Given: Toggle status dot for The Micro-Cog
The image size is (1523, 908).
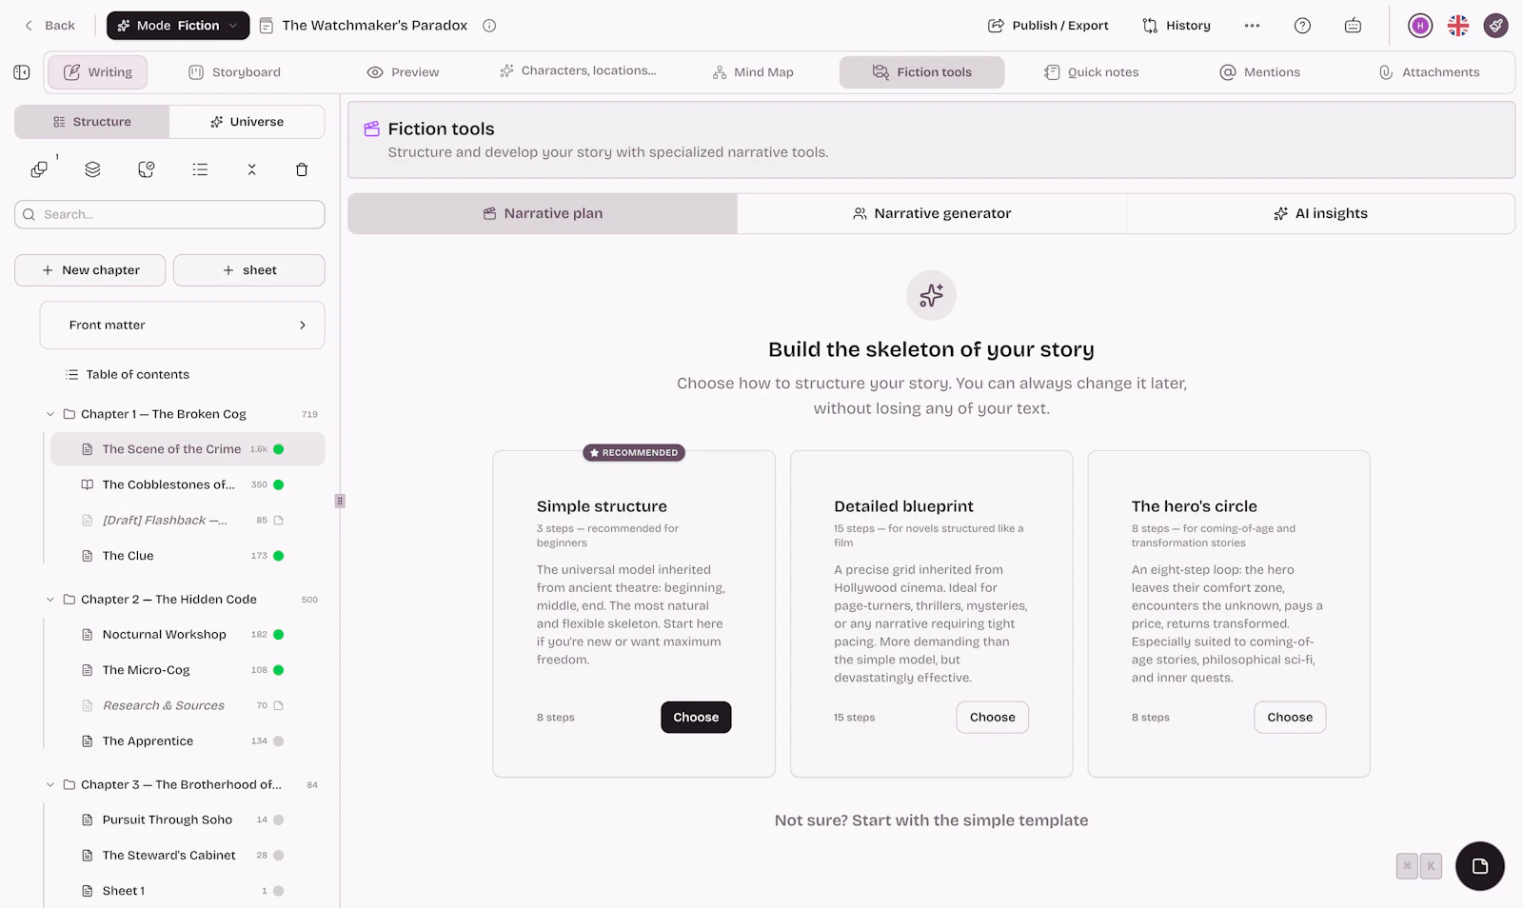Looking at the screenshot, I should tap(279, 670).
